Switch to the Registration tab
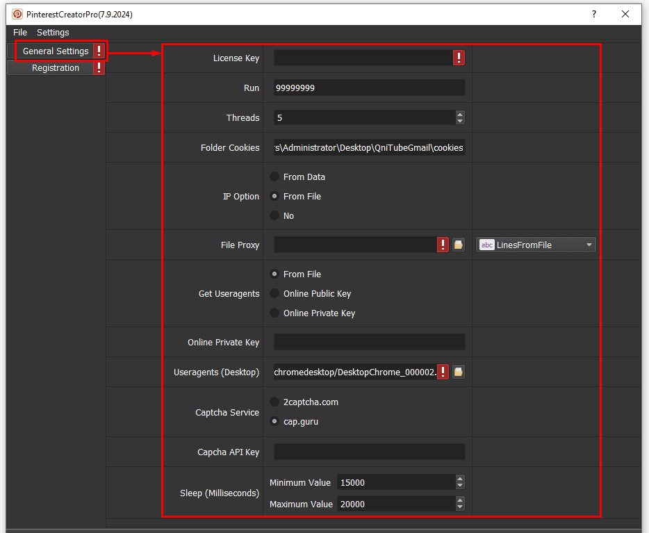The width and height of the screenshot is (649, 533). point(56,67)
